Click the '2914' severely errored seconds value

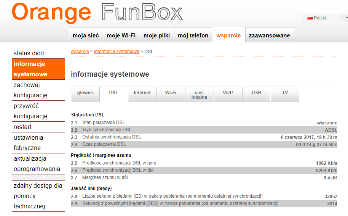(332, 204)
